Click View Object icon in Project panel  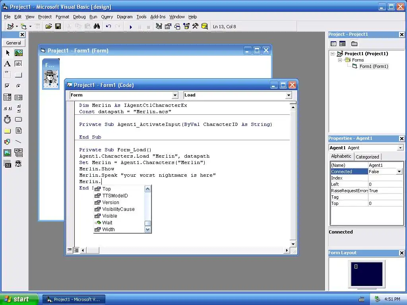tap(342, 44)
